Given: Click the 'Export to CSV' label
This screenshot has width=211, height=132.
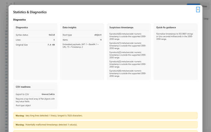Looking at the screenshot, I should [x=22, y=94].
